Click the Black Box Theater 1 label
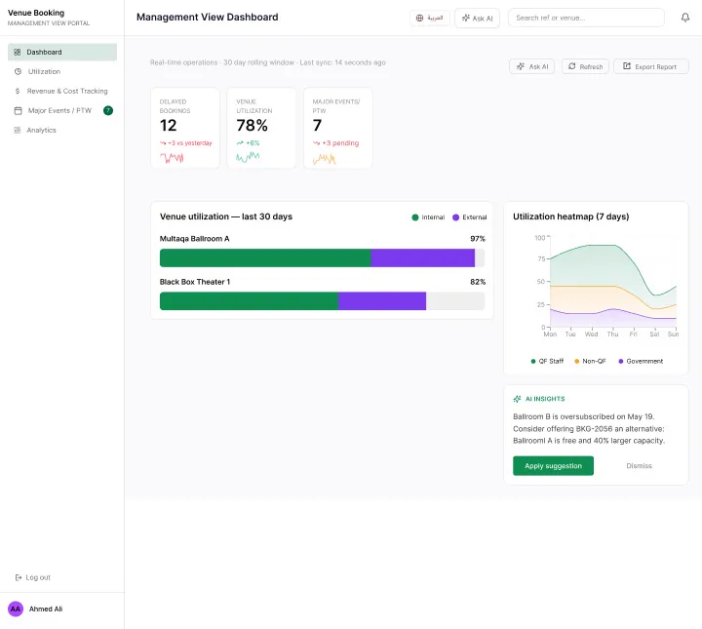 coord(195,282)
